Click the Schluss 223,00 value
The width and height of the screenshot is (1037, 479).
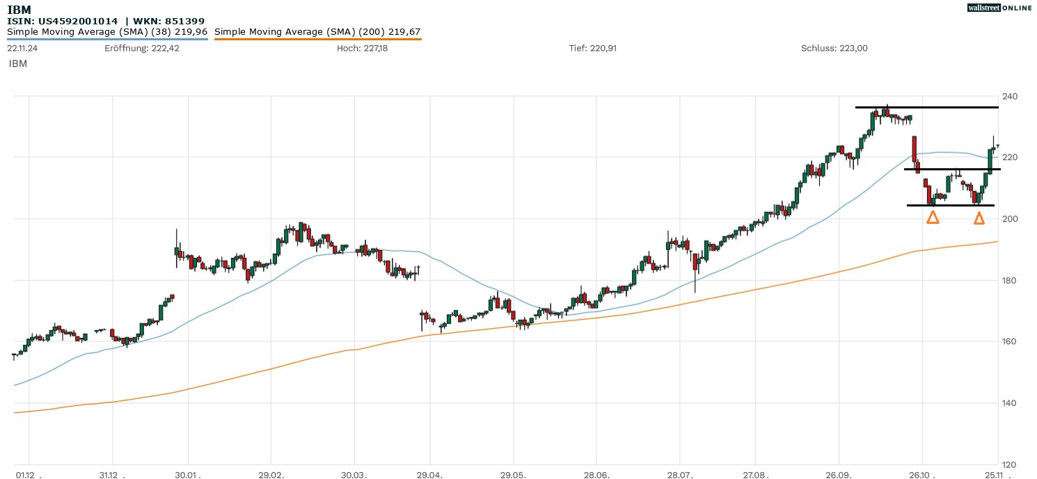tap(834, 48)
